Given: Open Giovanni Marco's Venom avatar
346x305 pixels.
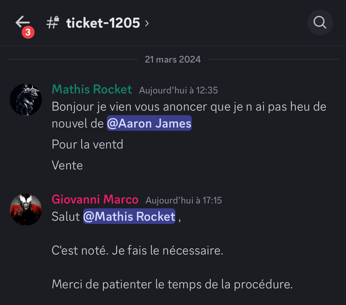Looking at the screenshot, I should tap(26, 209).
